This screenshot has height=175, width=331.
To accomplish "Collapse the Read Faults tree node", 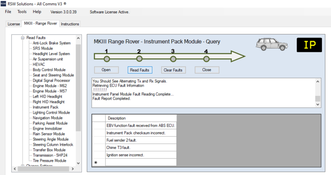I will click(x=23, y=38).
